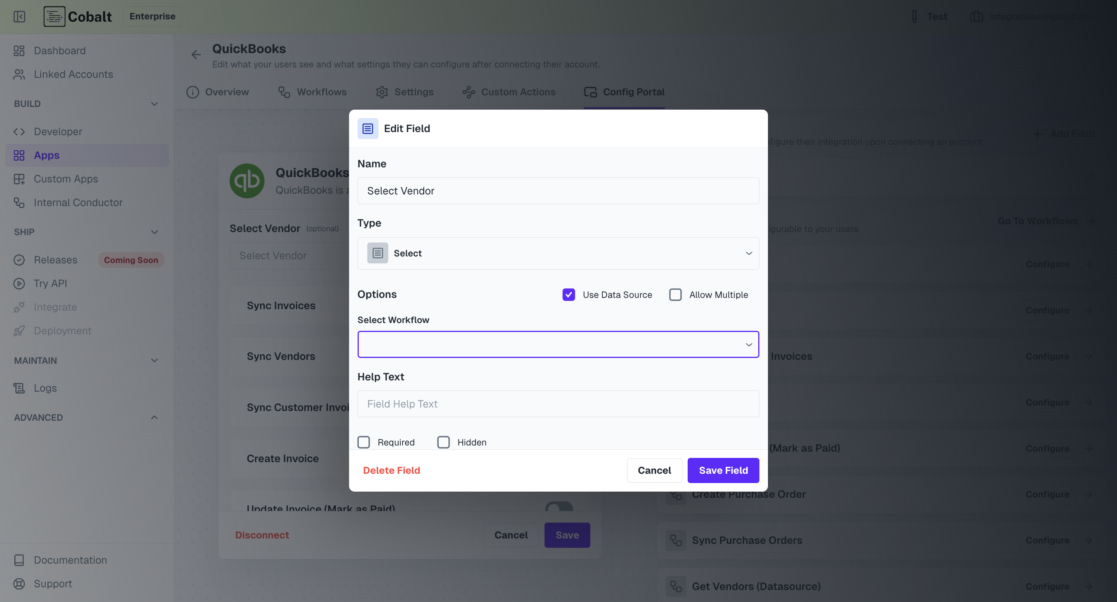The image size is (1117, 602).
Task: Click the back arrow next to QuickBooks
Action: tap(196, 55)
